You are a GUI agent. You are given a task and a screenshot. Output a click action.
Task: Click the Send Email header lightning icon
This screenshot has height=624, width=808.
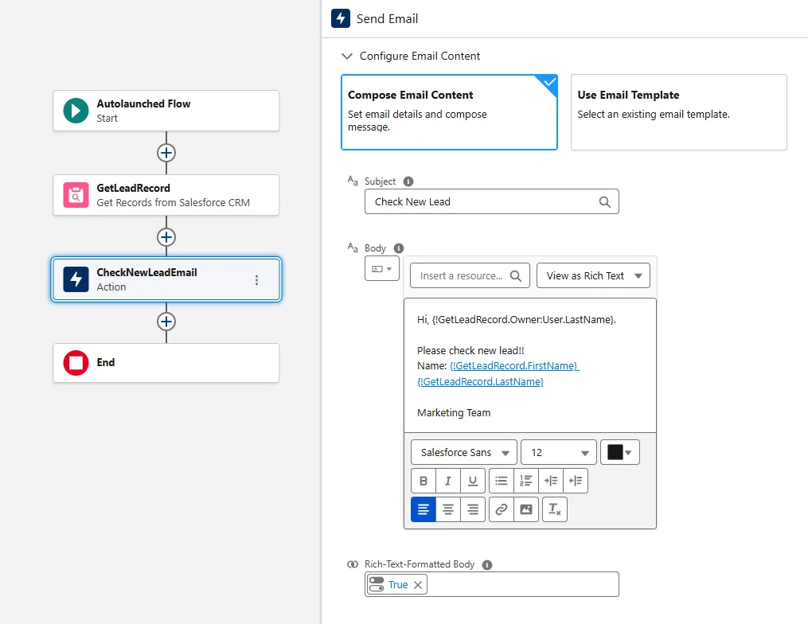click(x=341, y=18)
